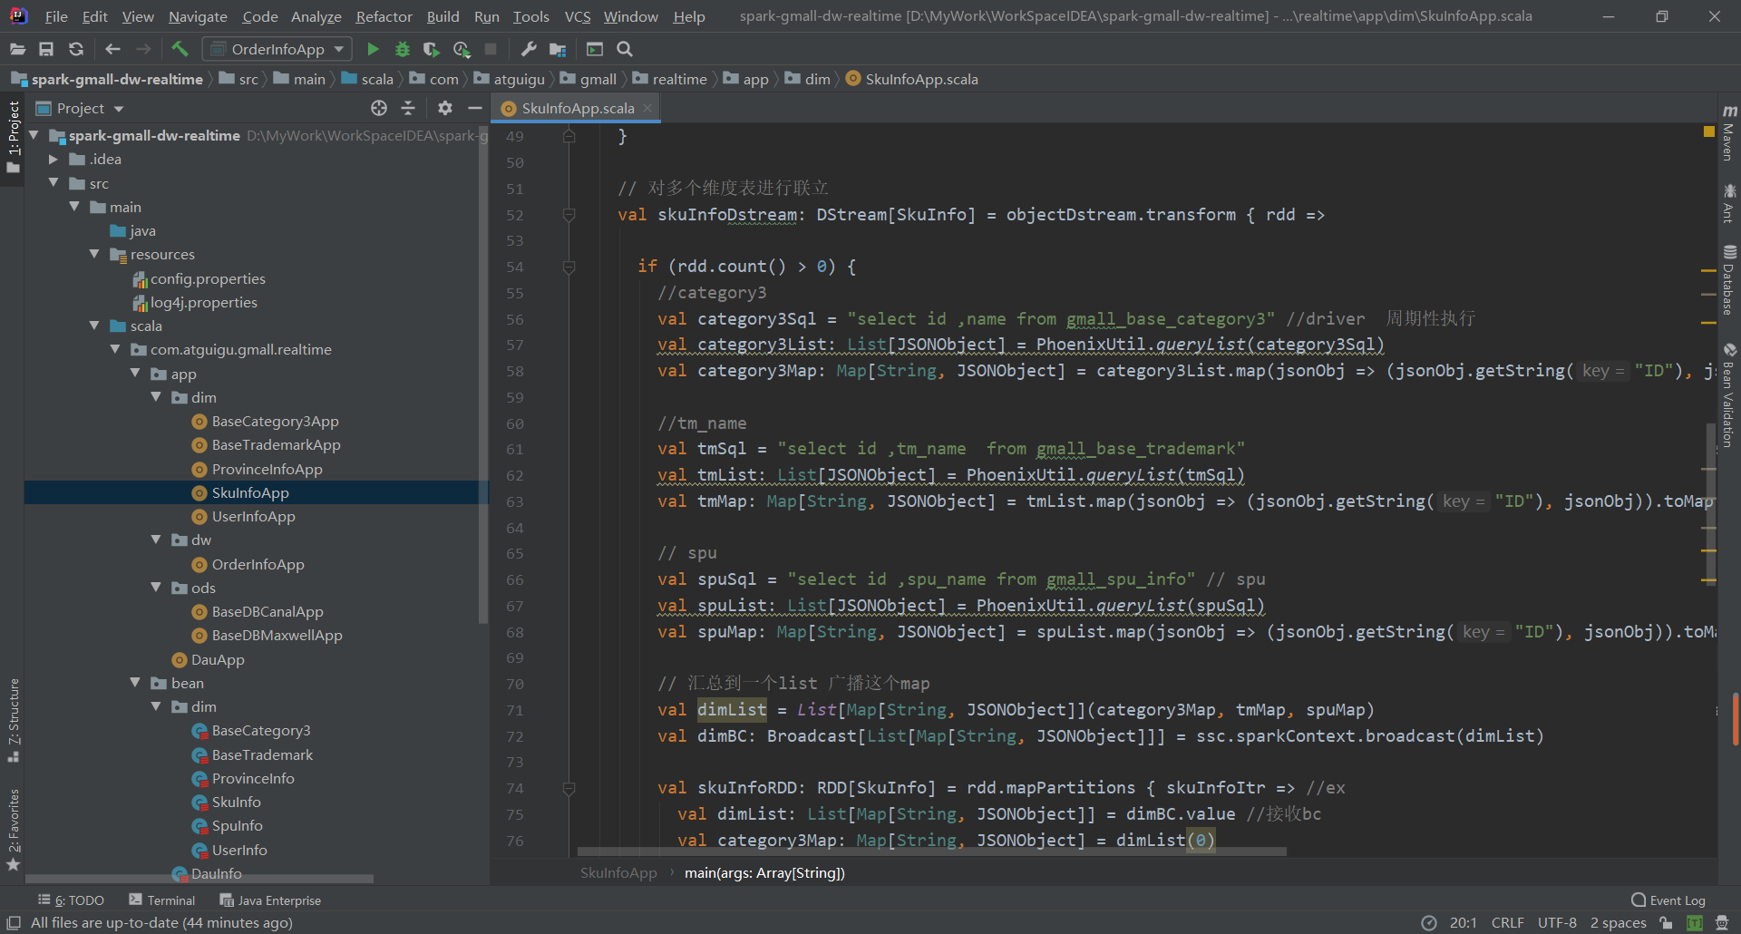The width and height of the screenshot is (1741, 934).
Task: Start debugging with the green bug icon
Action: [403, 49]
